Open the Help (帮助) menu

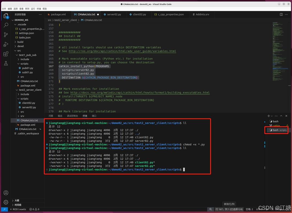(44, 9)
